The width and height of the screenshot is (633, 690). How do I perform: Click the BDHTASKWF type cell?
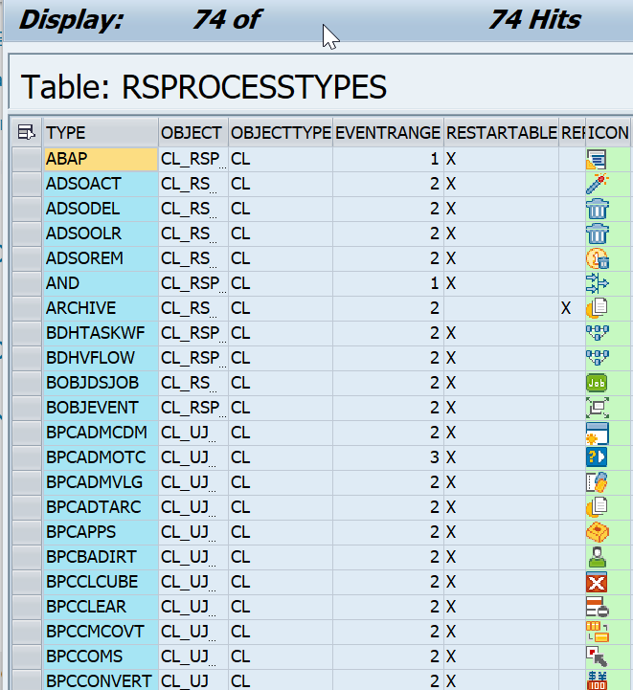coord(101,333)
